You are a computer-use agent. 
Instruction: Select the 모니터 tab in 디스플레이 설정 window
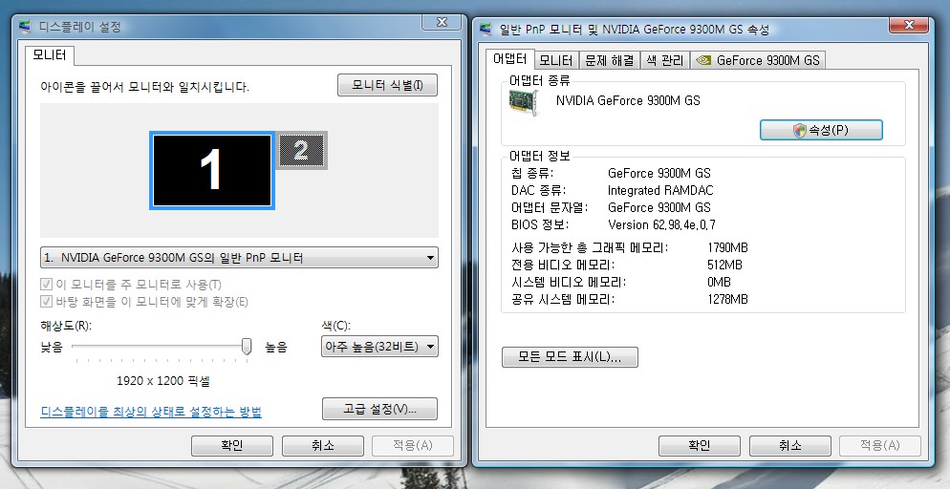pos(50,55)
